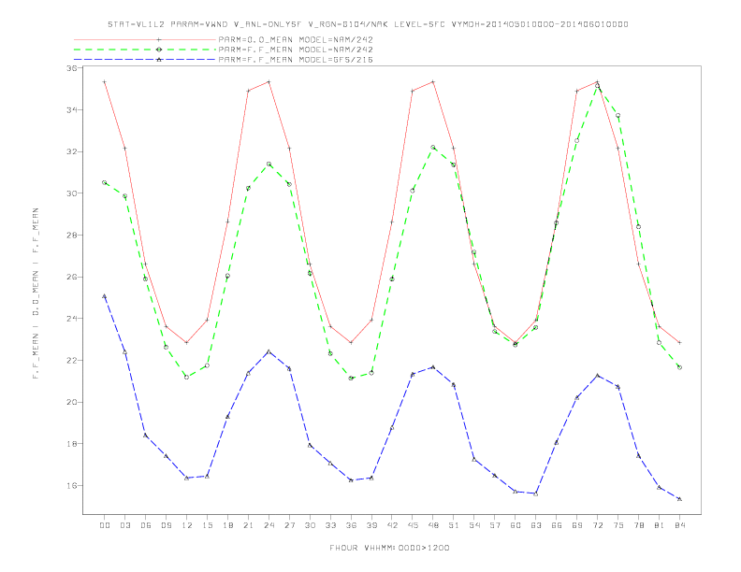Click x-axis forecast hour label 12
The height and width of the screenshot is (572, 741).
click(x=187, y=525)
